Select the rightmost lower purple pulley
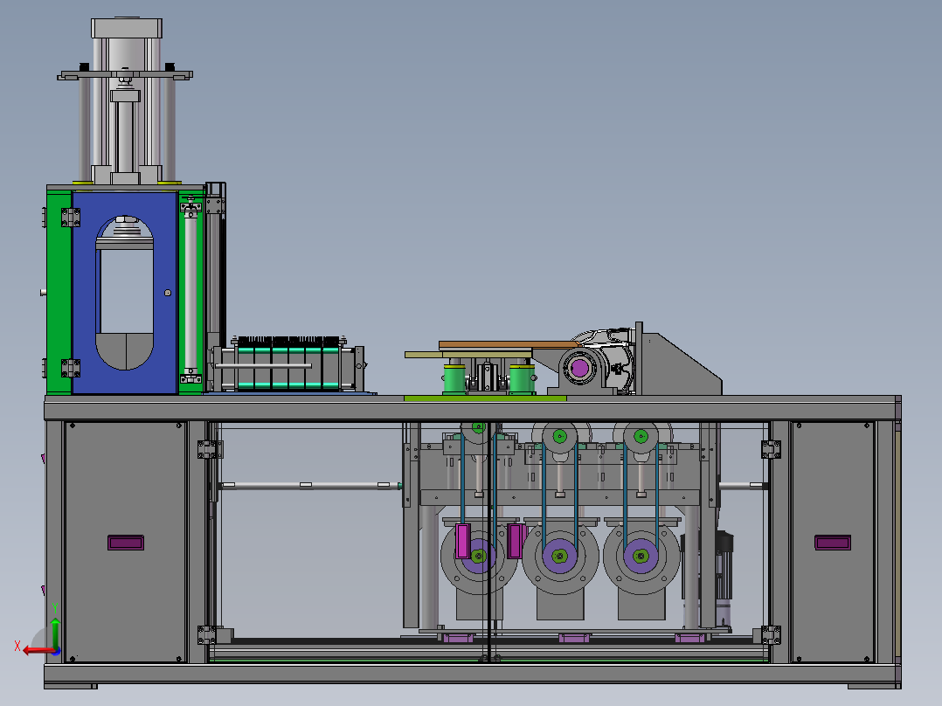This screenshot has width=942, height=706. point(641,557)
